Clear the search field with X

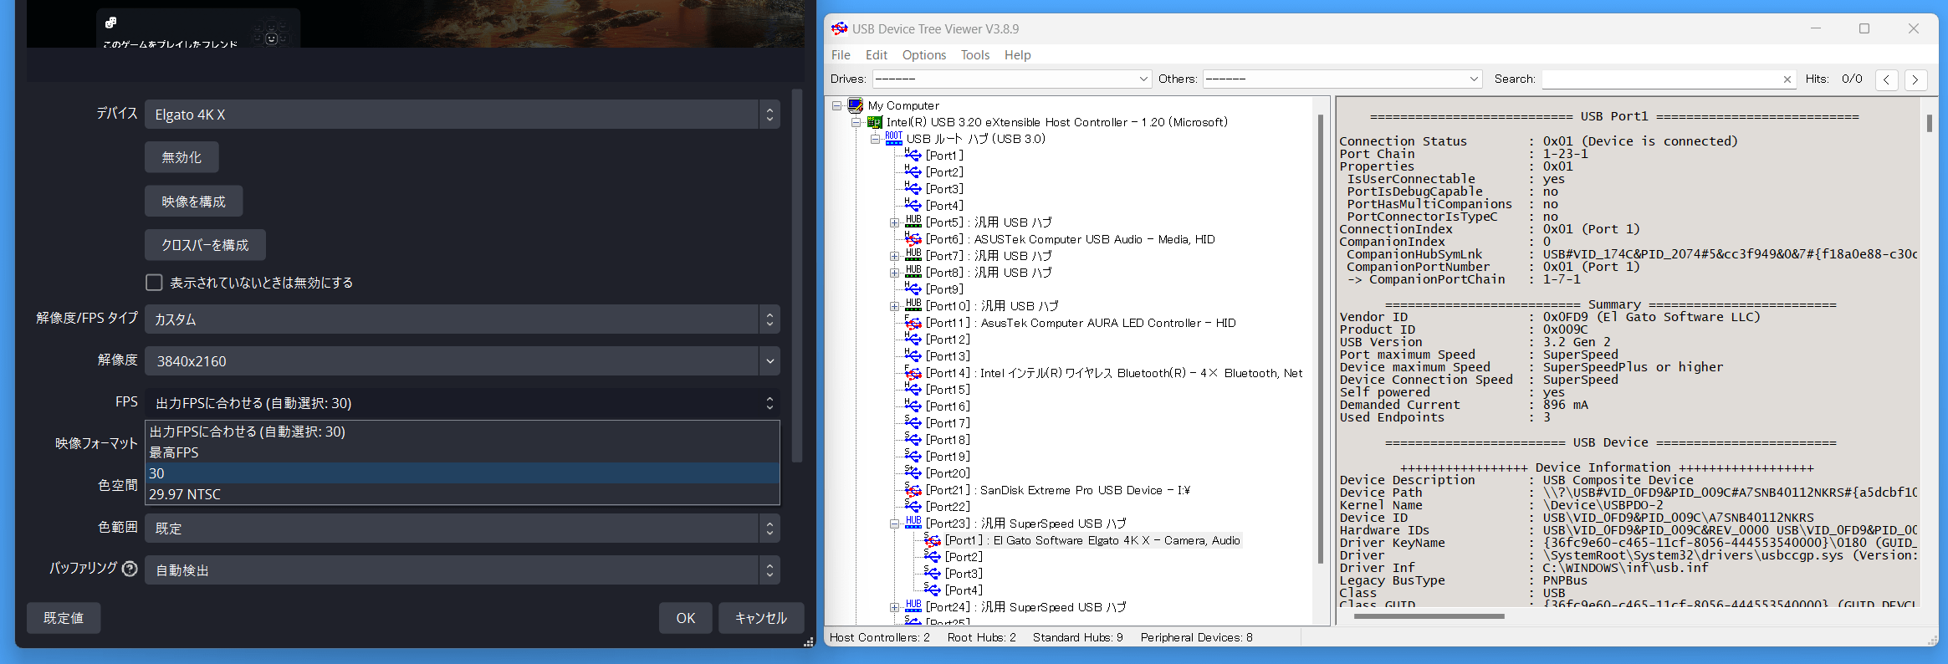(1787, 79)
